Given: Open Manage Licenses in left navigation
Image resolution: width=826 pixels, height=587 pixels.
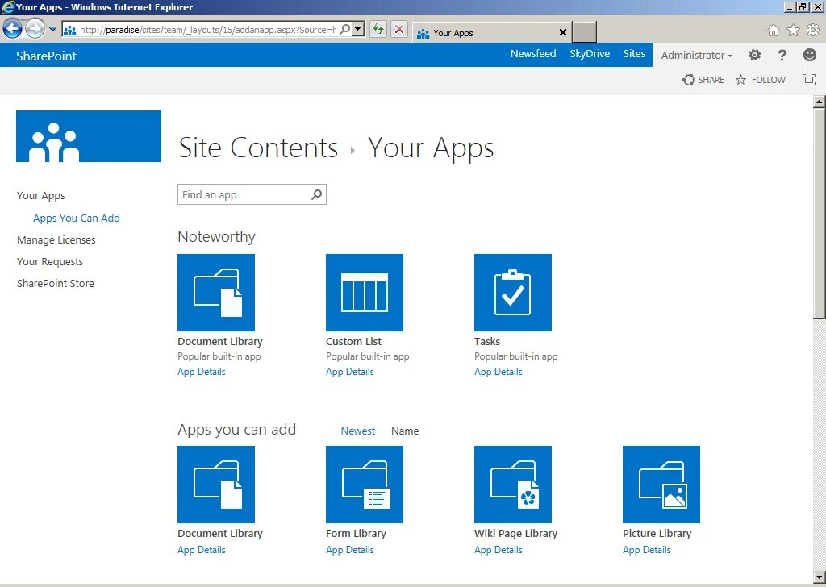Looking at the screenshot, I should pyautogui.click(x=56, y=240).
